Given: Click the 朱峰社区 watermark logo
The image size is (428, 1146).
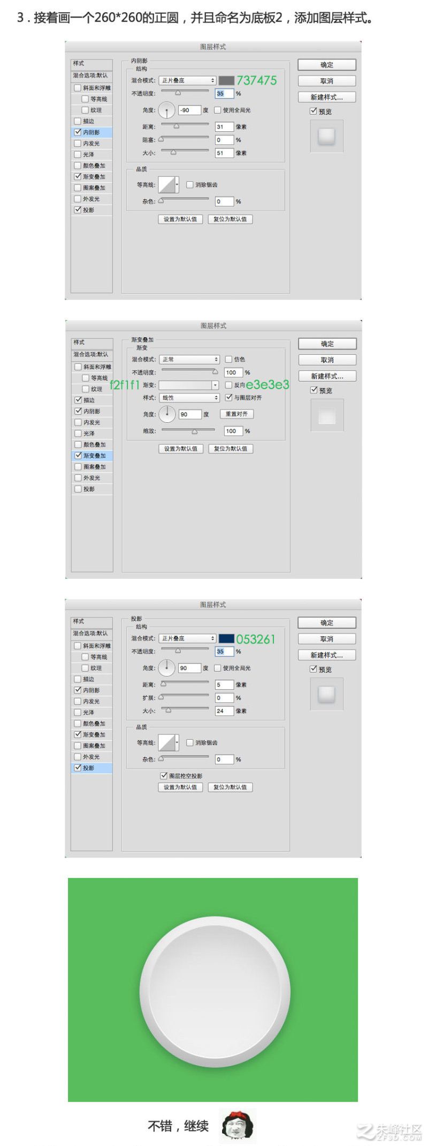Looking at the screenshot, I should 389,1131.
